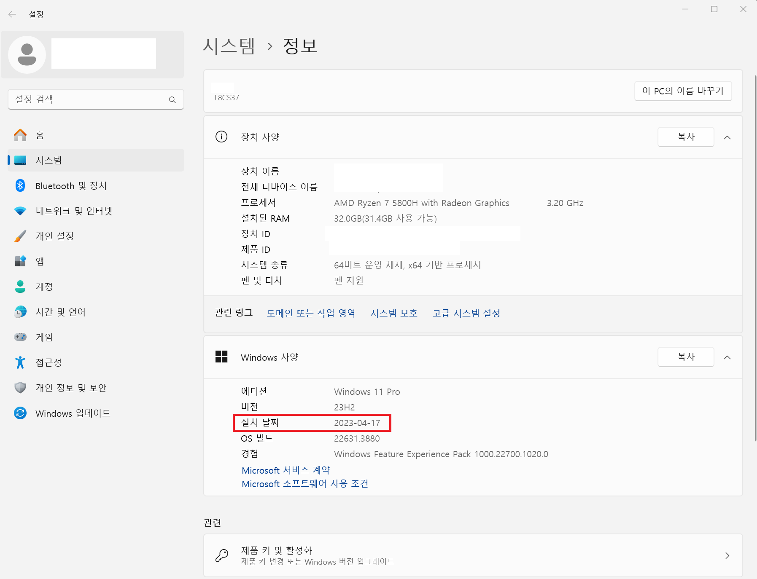The height and width of the screenshot is (579, 757).
Task: Click the install date 2023-04-17
Action: point(357,423)
